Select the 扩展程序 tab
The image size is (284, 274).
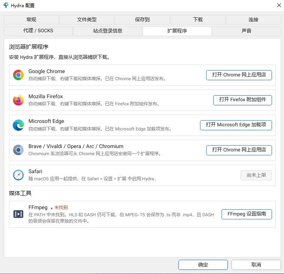pos(177,31)
